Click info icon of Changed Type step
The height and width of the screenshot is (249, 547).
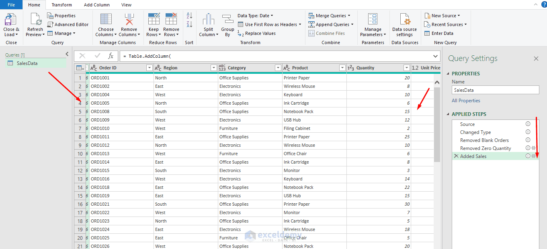528,132
